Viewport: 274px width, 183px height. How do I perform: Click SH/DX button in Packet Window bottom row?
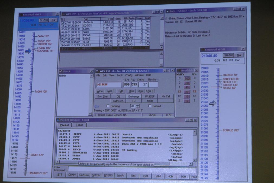click(96, 175)
